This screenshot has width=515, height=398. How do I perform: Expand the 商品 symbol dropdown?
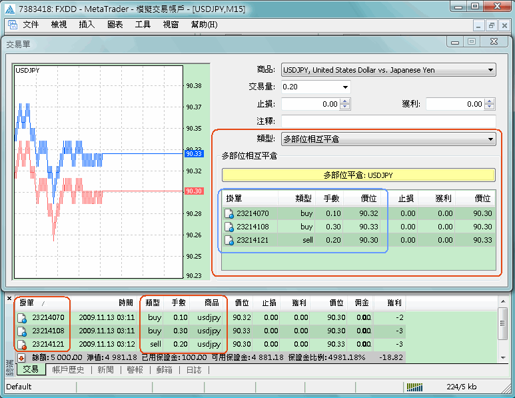[490, 70]
